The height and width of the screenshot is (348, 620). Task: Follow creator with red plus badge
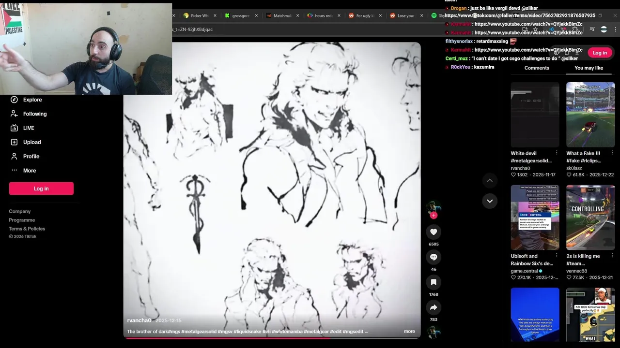434,216
